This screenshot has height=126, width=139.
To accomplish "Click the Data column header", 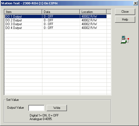I will click(x=61, y=12).
